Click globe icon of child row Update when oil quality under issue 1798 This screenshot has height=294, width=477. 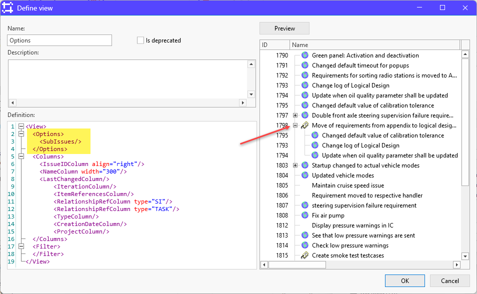coord(315,155)
